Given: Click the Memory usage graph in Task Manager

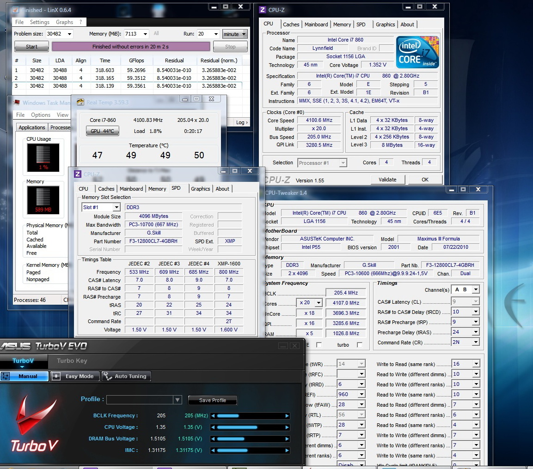Looking at the screenshot, I should click(43, 200).
